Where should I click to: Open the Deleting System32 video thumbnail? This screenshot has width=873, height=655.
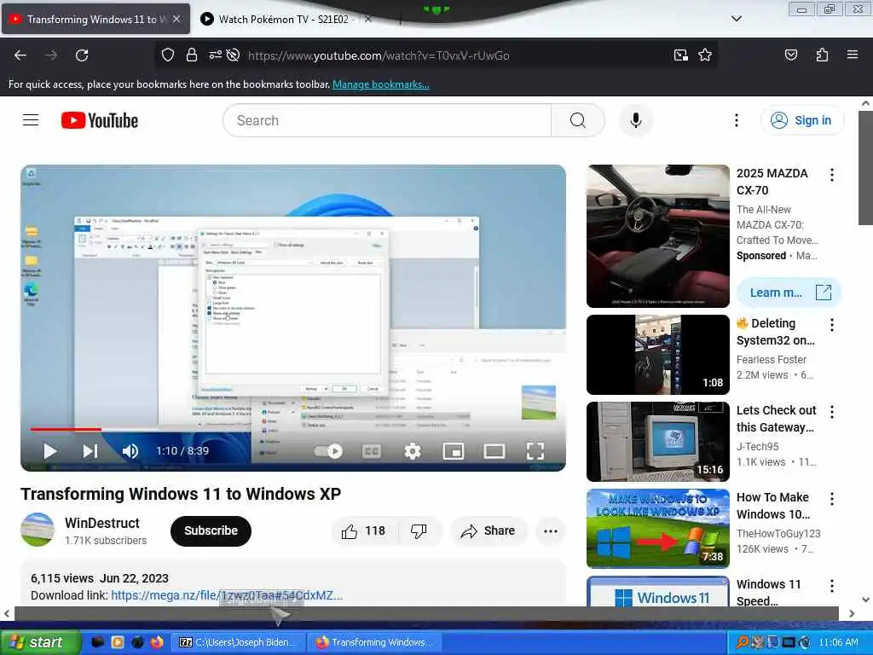pyautogui.click(x=658, y=355)
